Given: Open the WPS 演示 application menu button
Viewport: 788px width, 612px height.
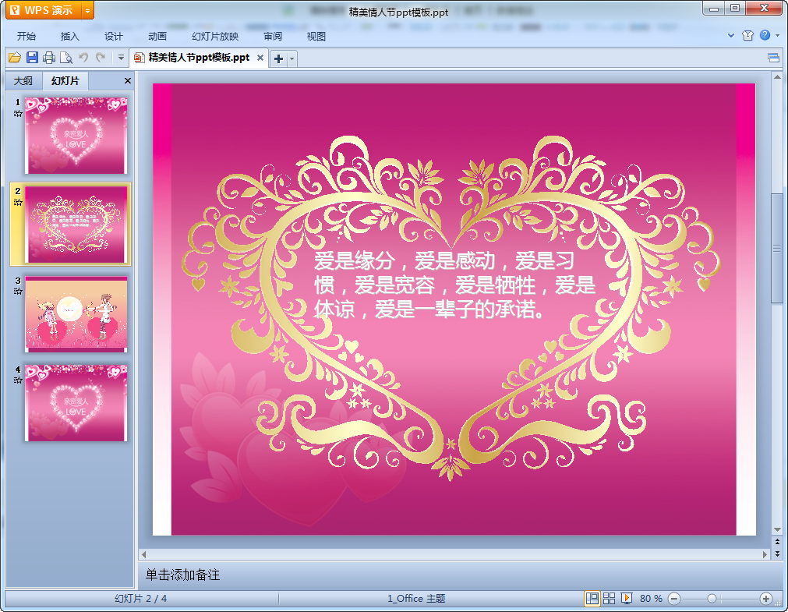Looking at the screenshot, I should [44, 10].
